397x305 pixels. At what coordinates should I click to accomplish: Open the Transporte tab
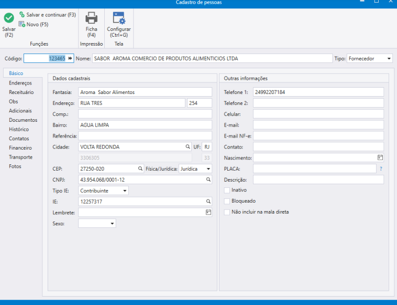pos(20,157)
